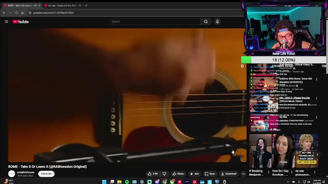Image resolution: width=328 pixels, height=184 pixels.
Task: Open Rocket League from the taskbar
Action: tap(217, 182)
